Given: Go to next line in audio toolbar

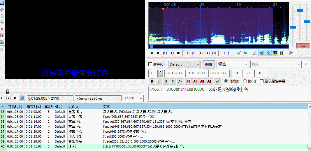Looking at the screenshot, I should click(x=158, y=53).
